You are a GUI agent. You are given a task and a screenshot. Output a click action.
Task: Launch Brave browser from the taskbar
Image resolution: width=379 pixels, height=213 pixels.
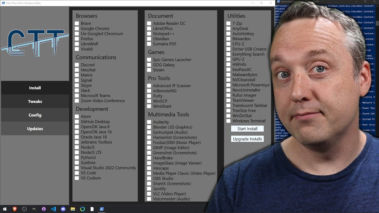click(x=15, y=209)
